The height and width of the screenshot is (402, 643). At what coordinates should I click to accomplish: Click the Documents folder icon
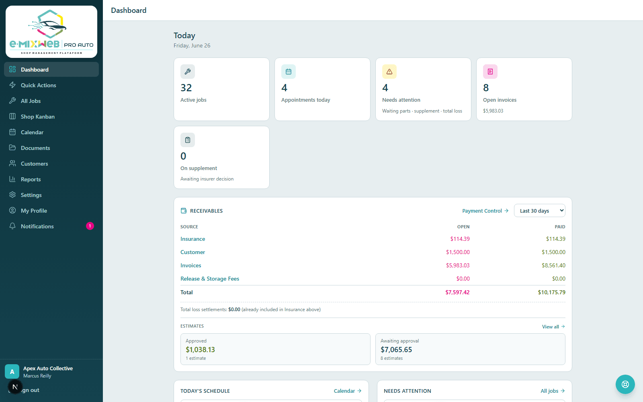[12, 148]
